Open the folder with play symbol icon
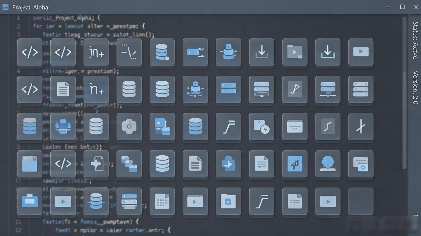Image resolution: width=421 pixels, height=236 pixels. coord(295,52)
